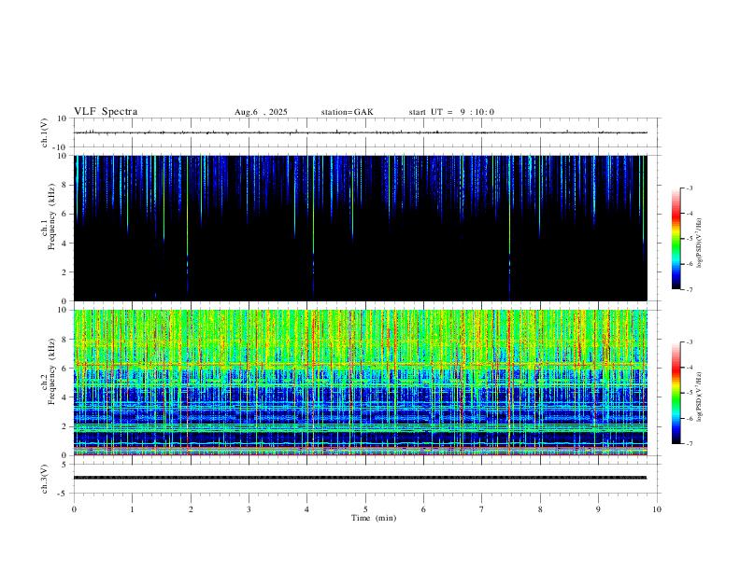Select the "start UT = 9 :10: 0" text
740x571 pixels.
pos(451,112)
